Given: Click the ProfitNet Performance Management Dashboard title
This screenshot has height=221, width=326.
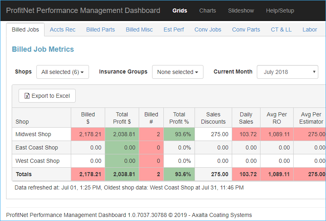Looking at the screenshot, I should click(83, 11).
